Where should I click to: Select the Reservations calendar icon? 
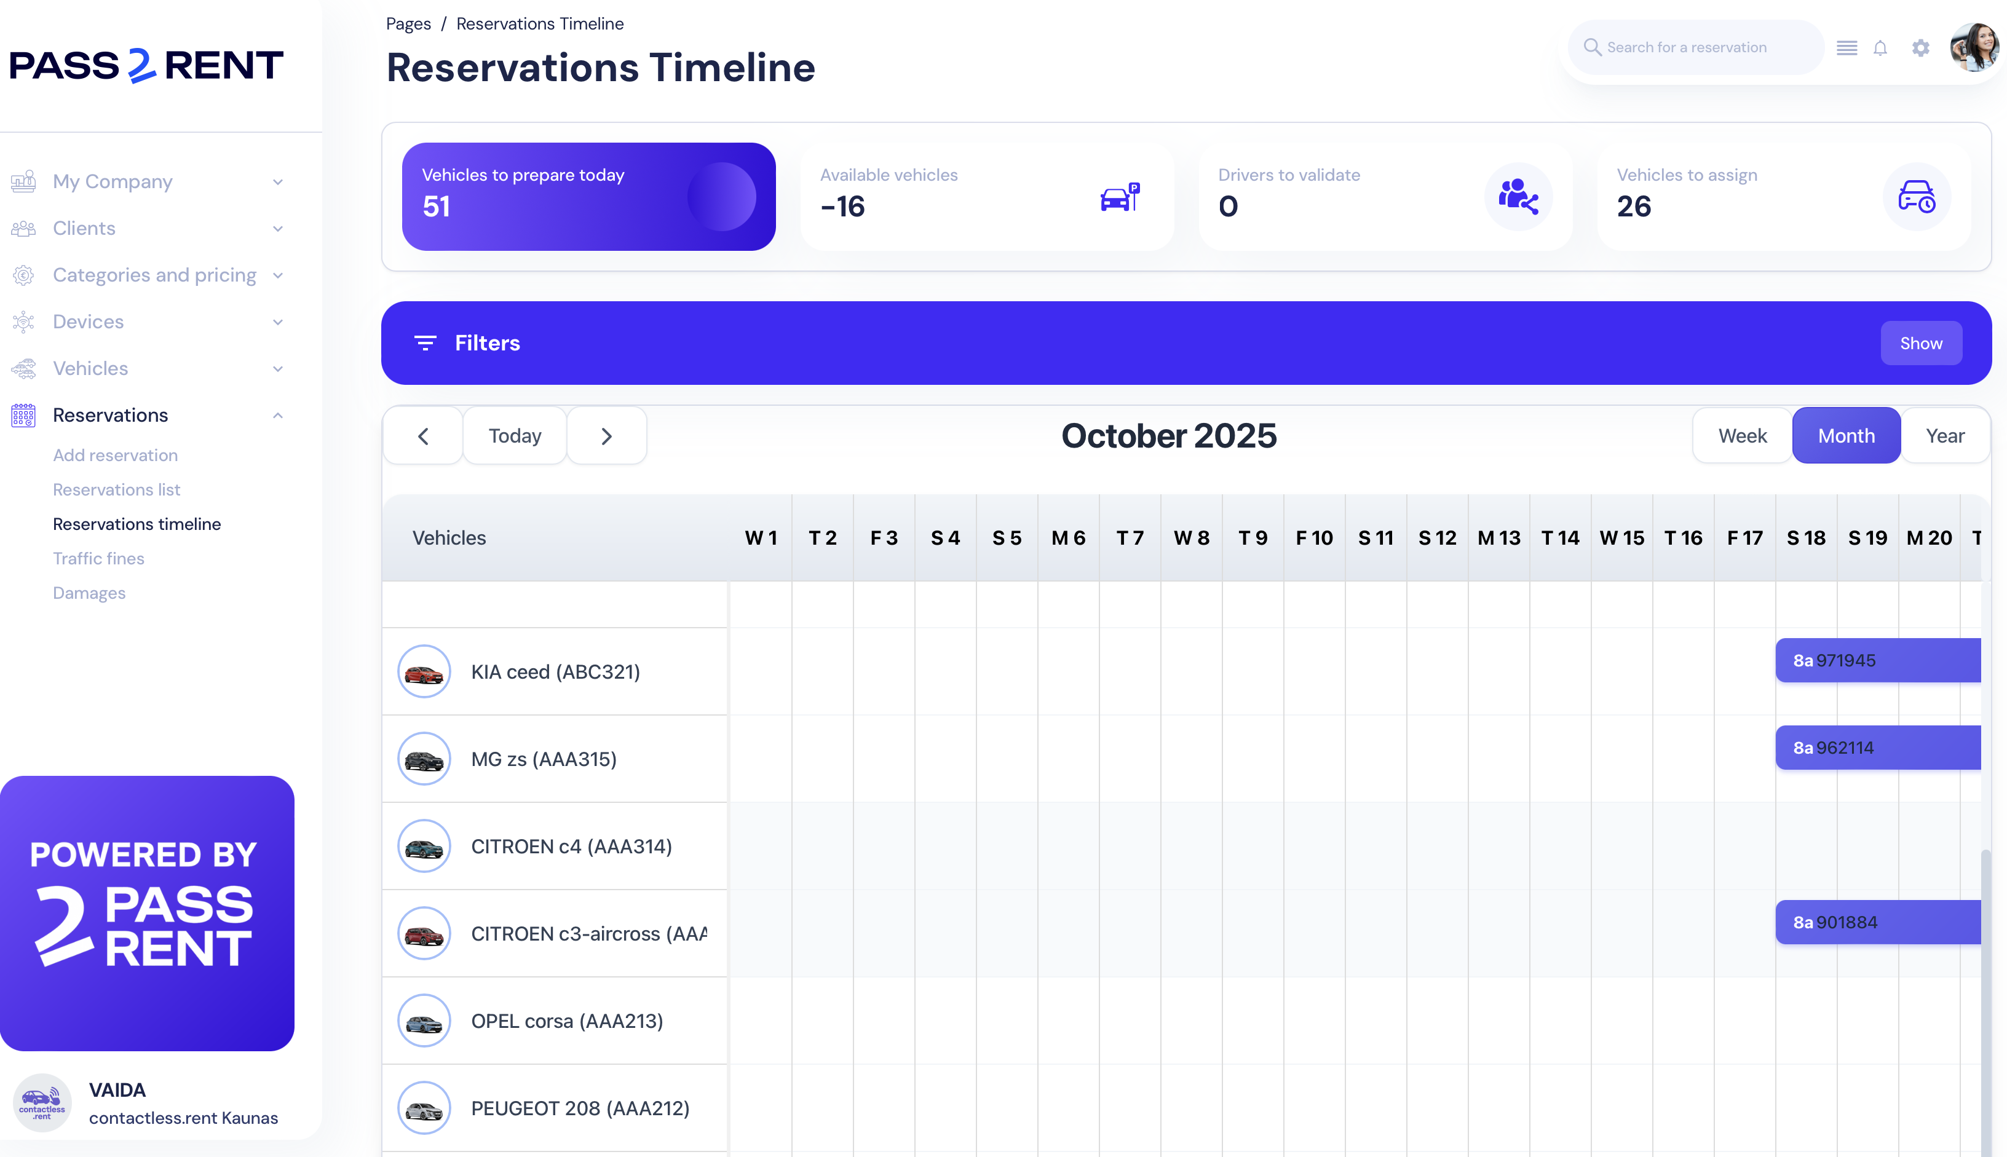pos(23,415)
